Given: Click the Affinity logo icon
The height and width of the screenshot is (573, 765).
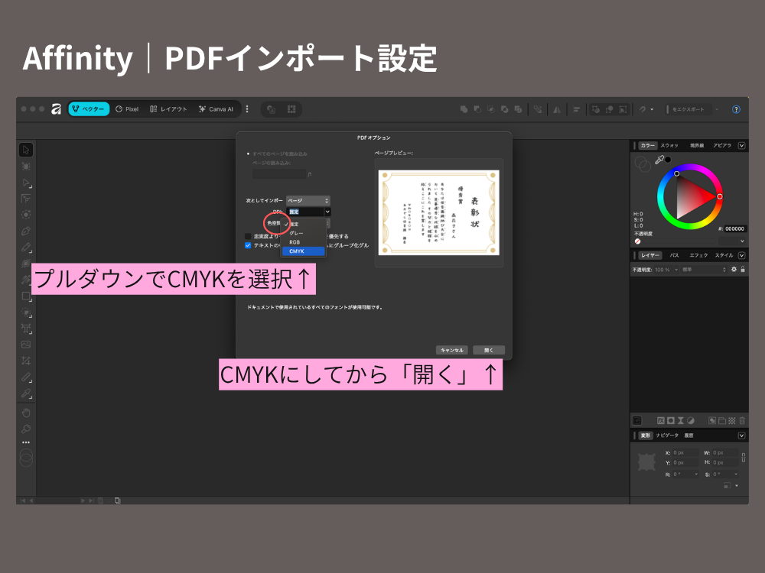Looking at the screenshot, I should click(x=56, y=109).
